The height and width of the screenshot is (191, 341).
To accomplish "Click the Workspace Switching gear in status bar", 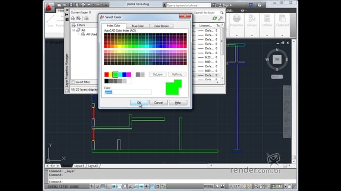I will [256, 186].
